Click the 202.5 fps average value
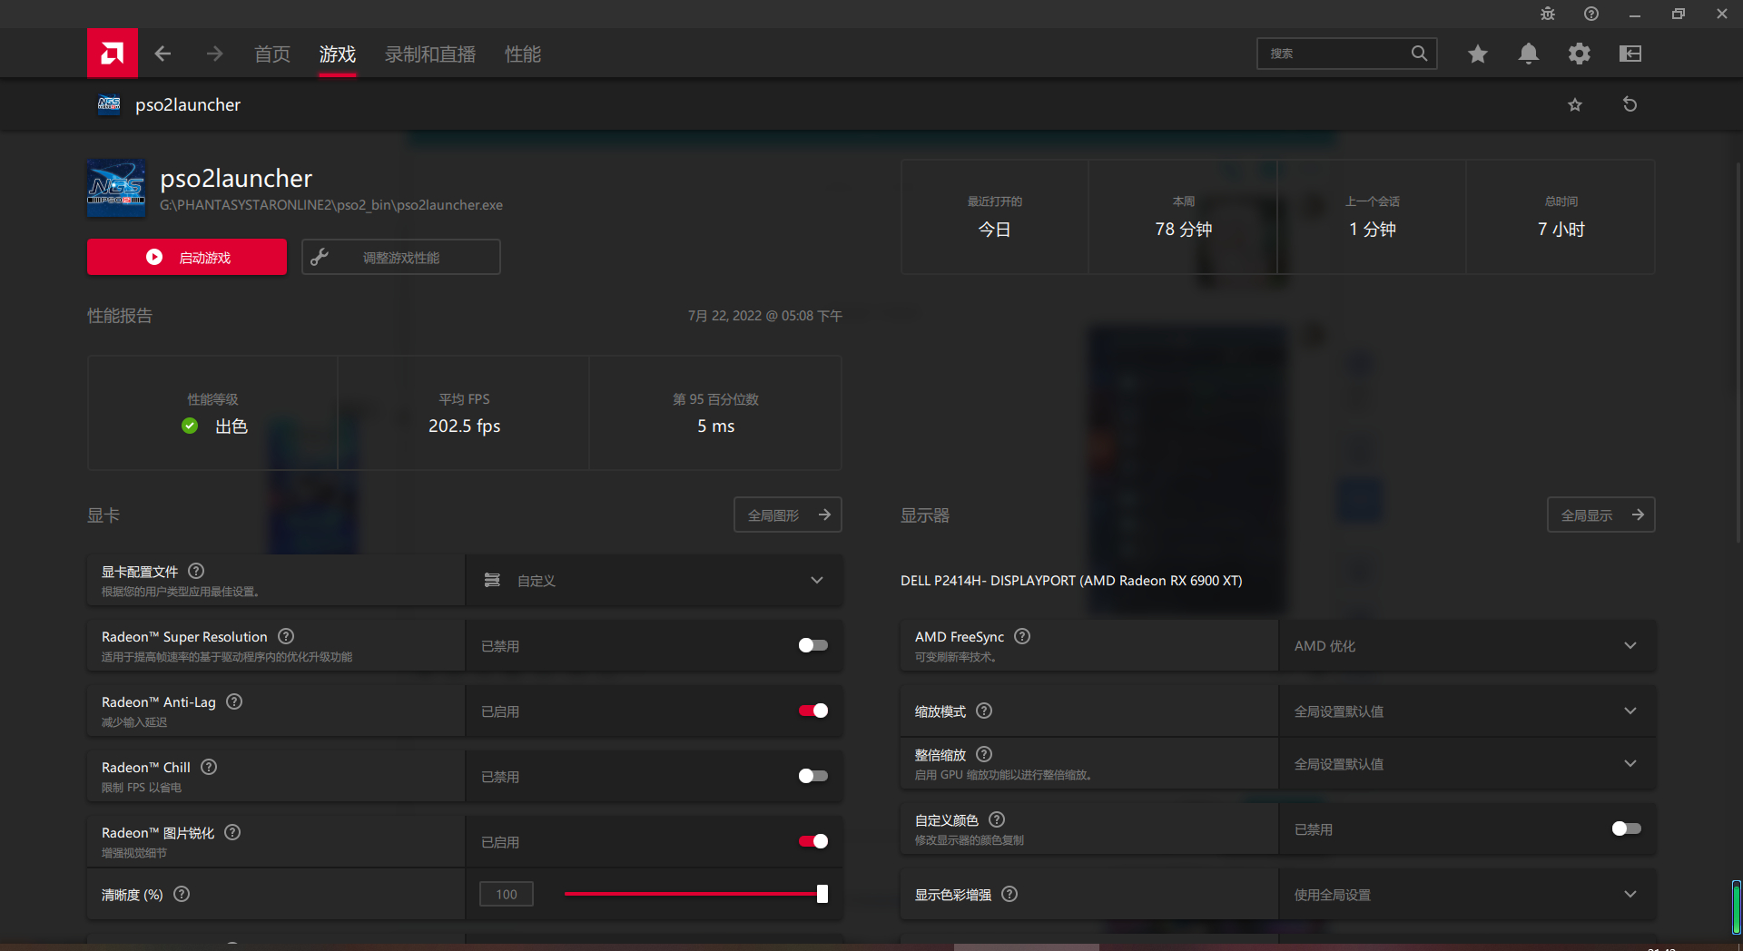Viewport: 1743px width, 951px height. [465, 426]
